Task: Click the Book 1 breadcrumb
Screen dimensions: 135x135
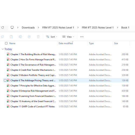Action: (x=125, y=28)
